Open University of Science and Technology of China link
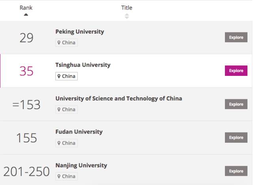The width and height of the screenshot is (253, 185). (119, 98)
